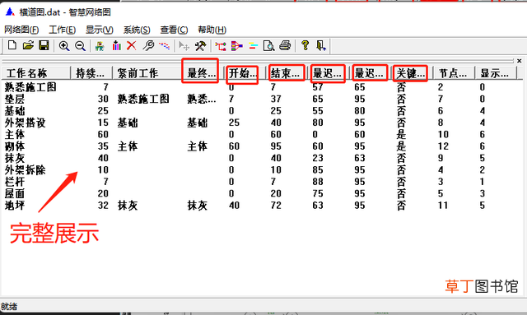Viewport: 527px width, 315px height.
Task: Select the 外架搭设 work row
Action: click(26, 123)
